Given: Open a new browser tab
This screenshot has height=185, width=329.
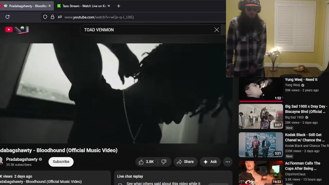Looking at the screenshot, I should click(x=118, y=6).
